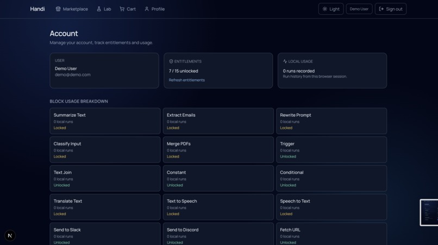438x245 pixels.
Task: Click the Send to Discord block title
Action: tap(183, 230)
